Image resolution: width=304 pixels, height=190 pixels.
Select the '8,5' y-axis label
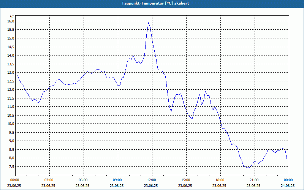[x=11, y=149]
